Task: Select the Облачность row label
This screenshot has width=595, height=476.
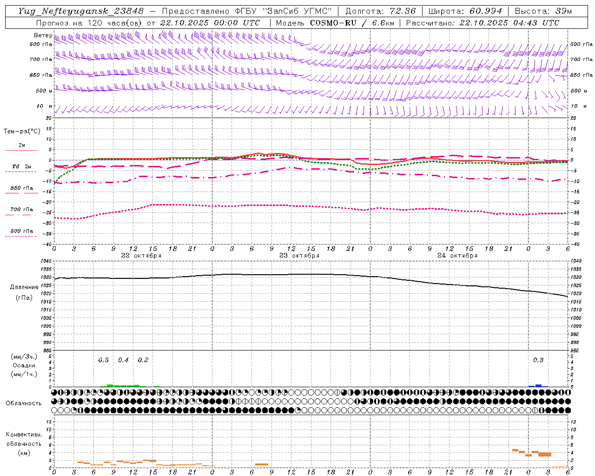Action: click(x=24, y=403)
